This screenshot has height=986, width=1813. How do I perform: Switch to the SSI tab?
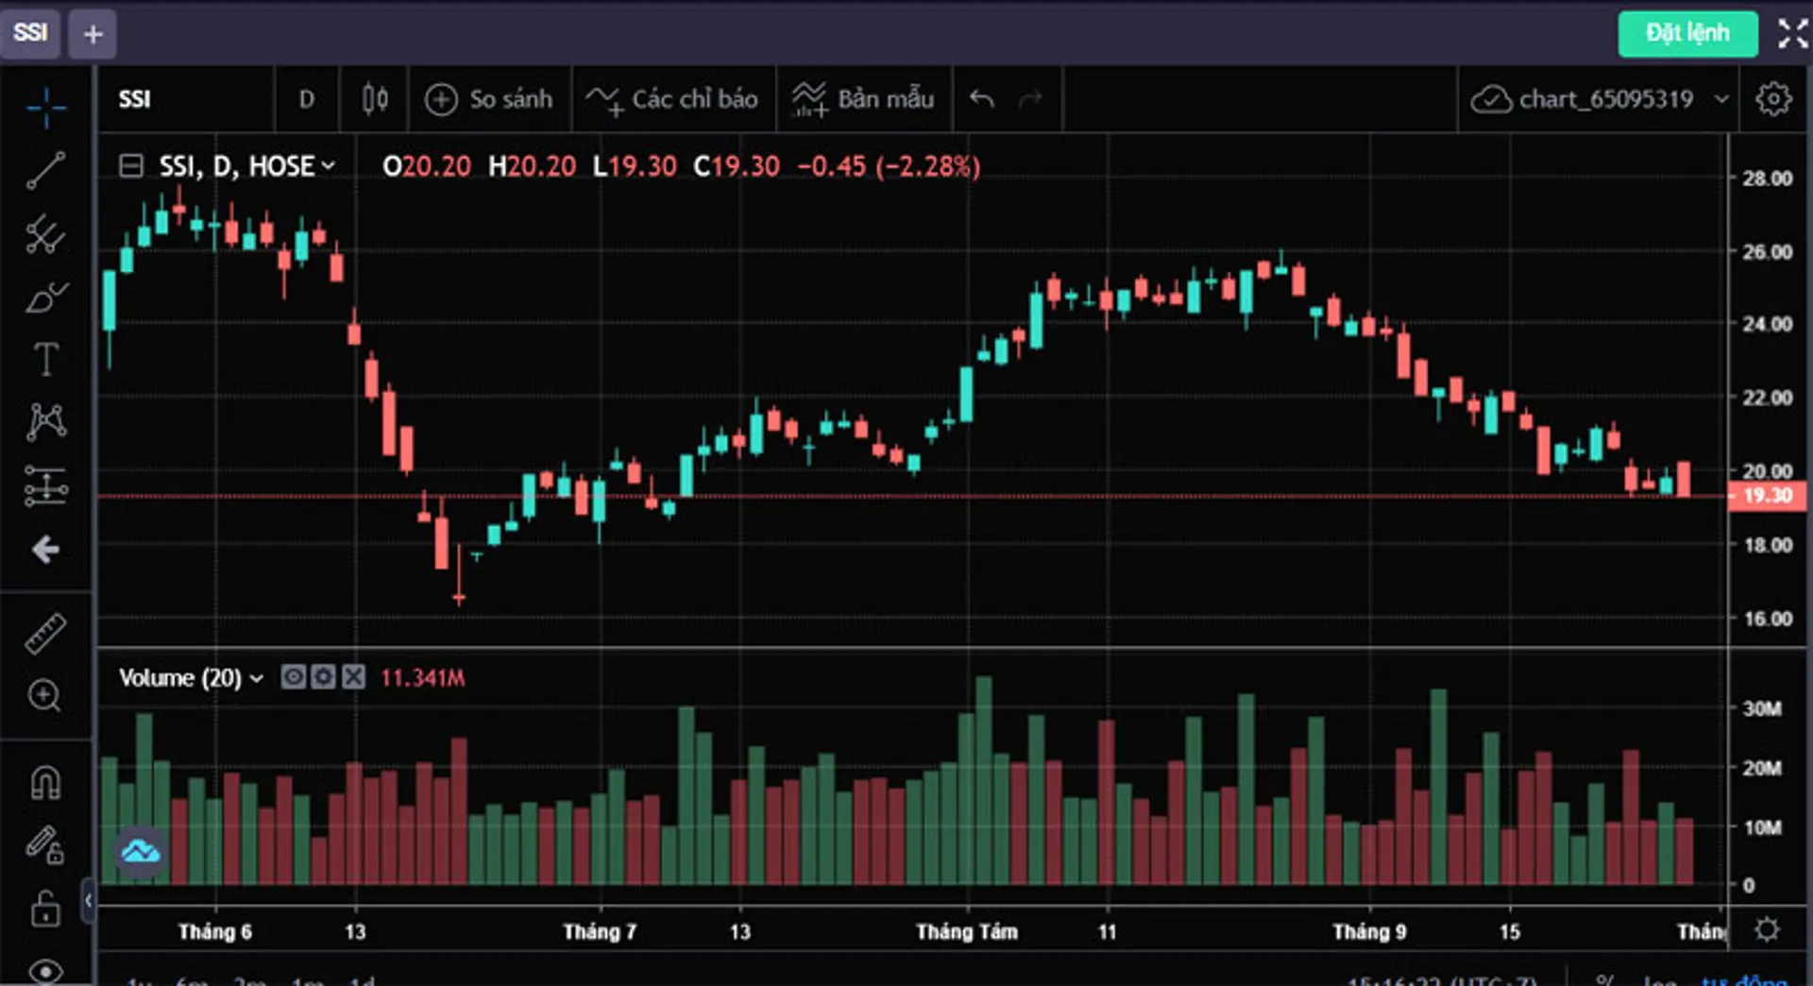pos(30,33)
